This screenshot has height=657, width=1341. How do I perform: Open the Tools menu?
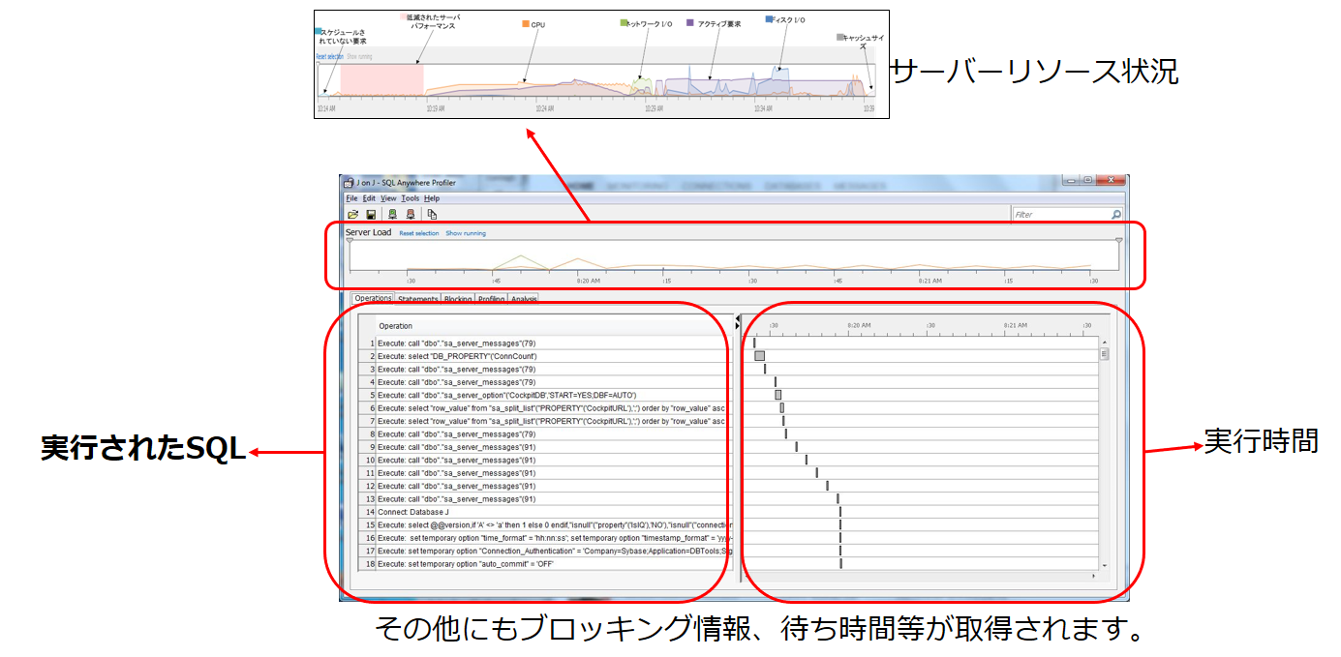(411, 198)
